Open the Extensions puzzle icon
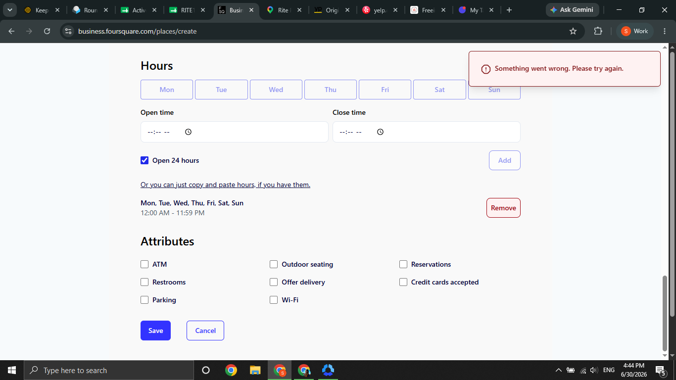The height and width of the screenshot is (380, 676). [x=598, y=31]
